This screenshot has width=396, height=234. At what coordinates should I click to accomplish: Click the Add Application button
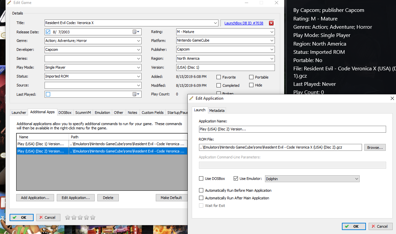click(35, 198)
